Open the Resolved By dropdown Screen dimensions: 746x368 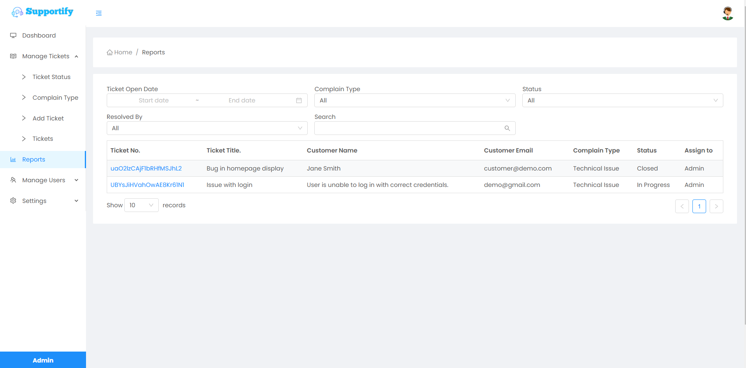click(x=207, y=128)
